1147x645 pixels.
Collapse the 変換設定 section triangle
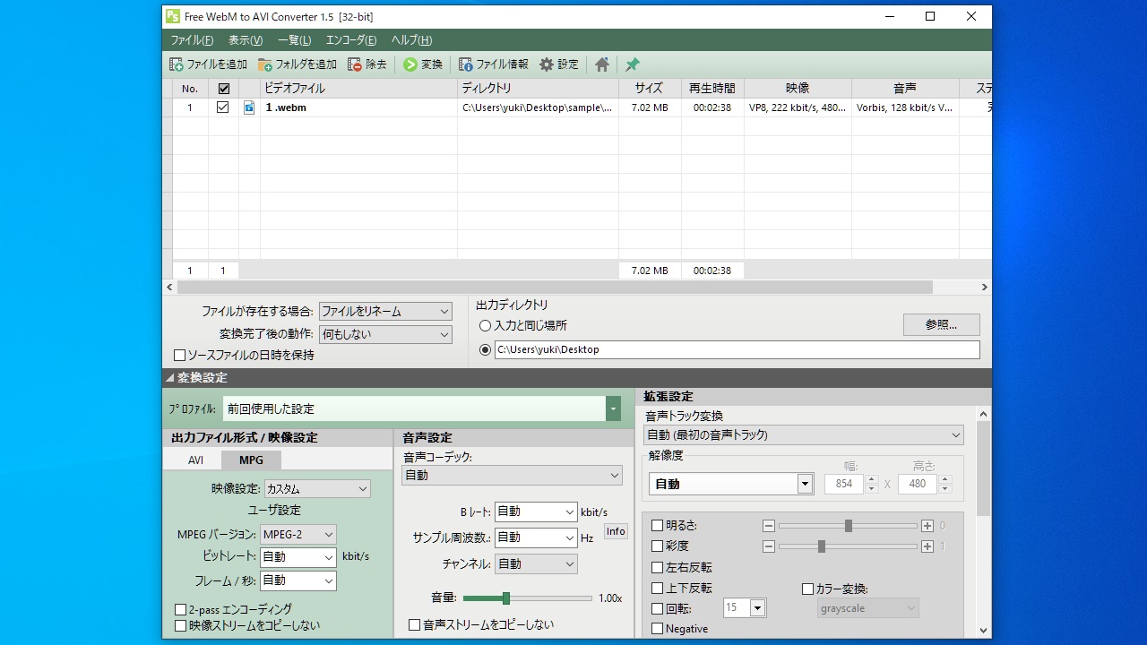(169, 378)
